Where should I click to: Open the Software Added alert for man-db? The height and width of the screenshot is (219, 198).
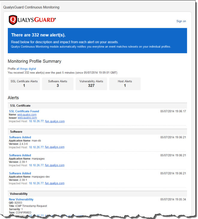(20, 137)
